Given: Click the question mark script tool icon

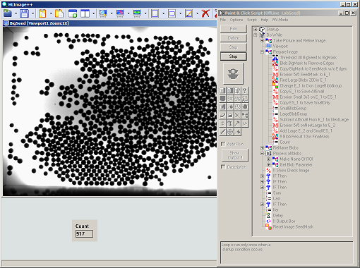Looking at the screenshot, I should click(x=245, y=90).
